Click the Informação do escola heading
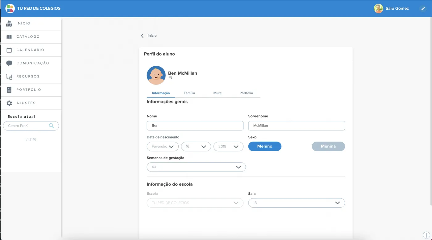This screenshot has width=432, height=240. 170,184
